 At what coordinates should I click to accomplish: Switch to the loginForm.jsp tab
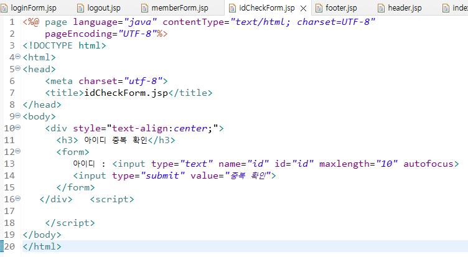(29, 8)
